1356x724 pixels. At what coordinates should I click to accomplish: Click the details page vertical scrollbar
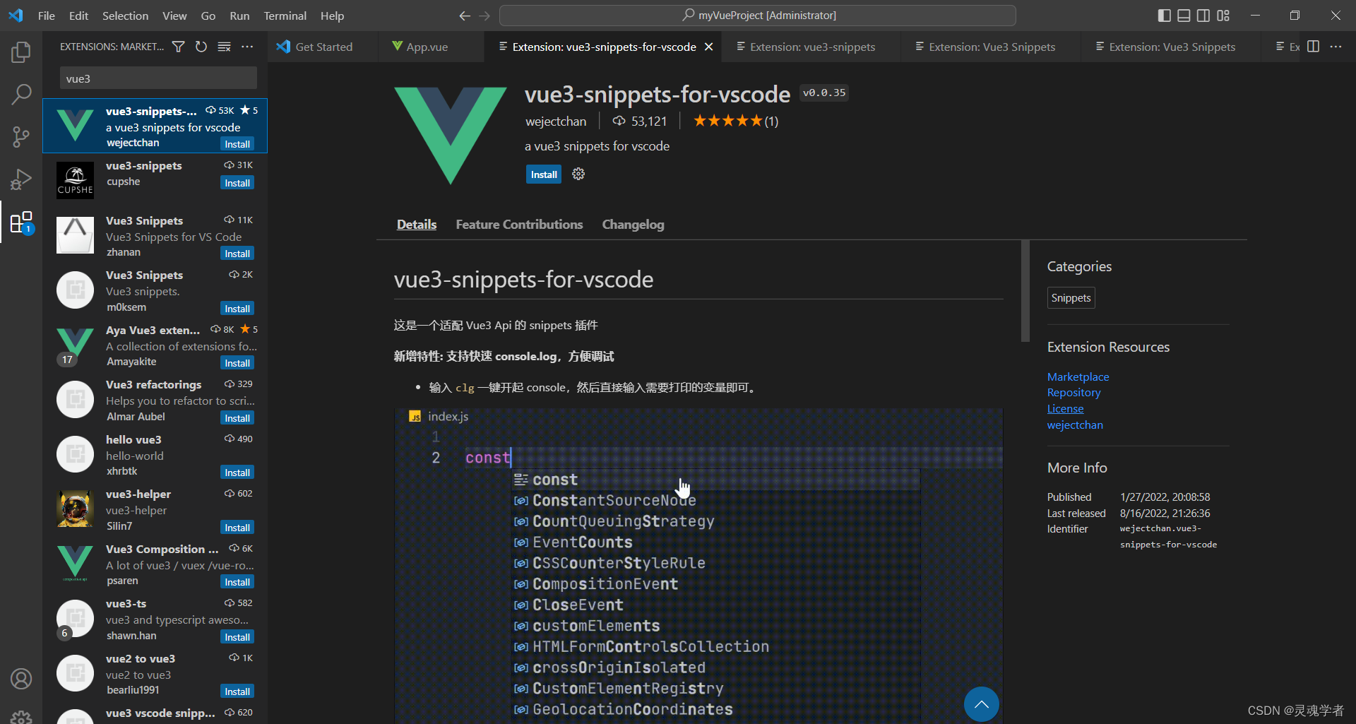[1025, 291]
